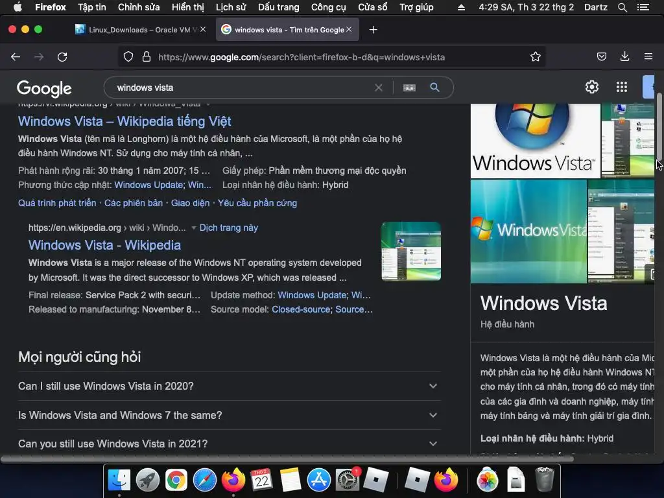Open Finder from the Dock
Viewport: 664px width, 498px height.
click(x=119, y=480)
